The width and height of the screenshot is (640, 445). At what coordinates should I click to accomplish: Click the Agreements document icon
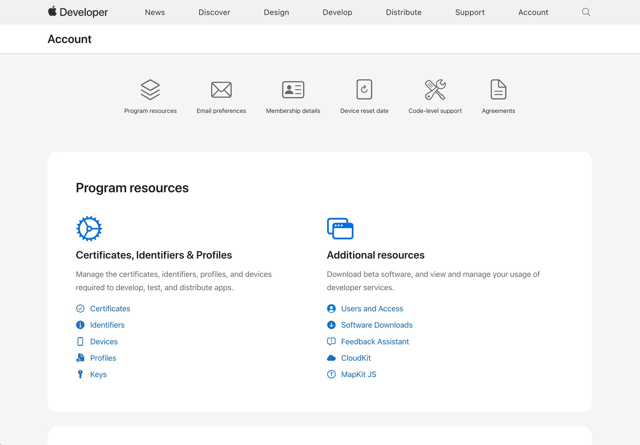(x=498, y=89)
